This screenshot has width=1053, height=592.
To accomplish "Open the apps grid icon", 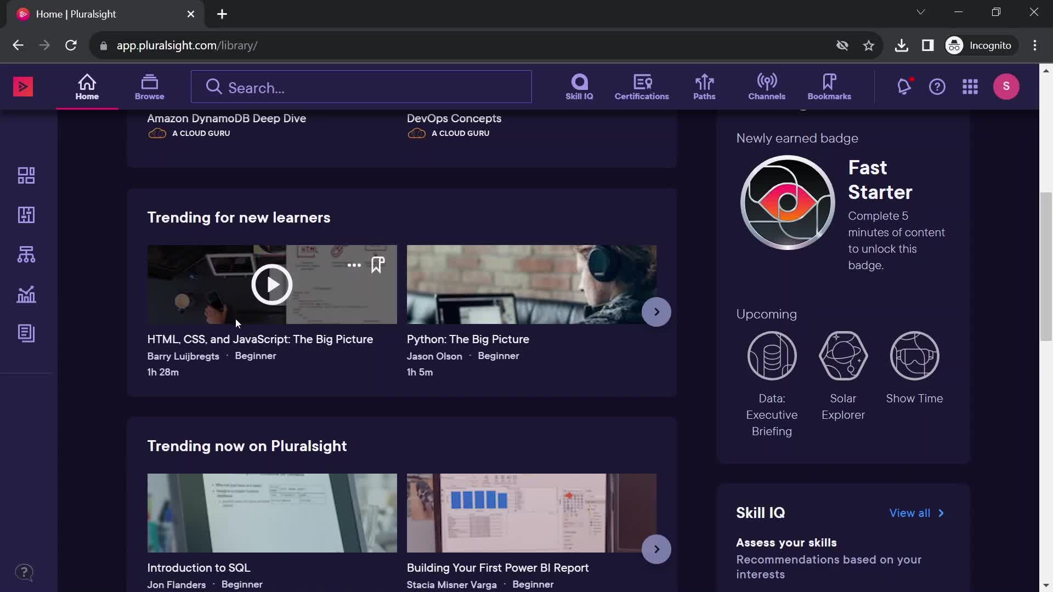I will [970, 87].
